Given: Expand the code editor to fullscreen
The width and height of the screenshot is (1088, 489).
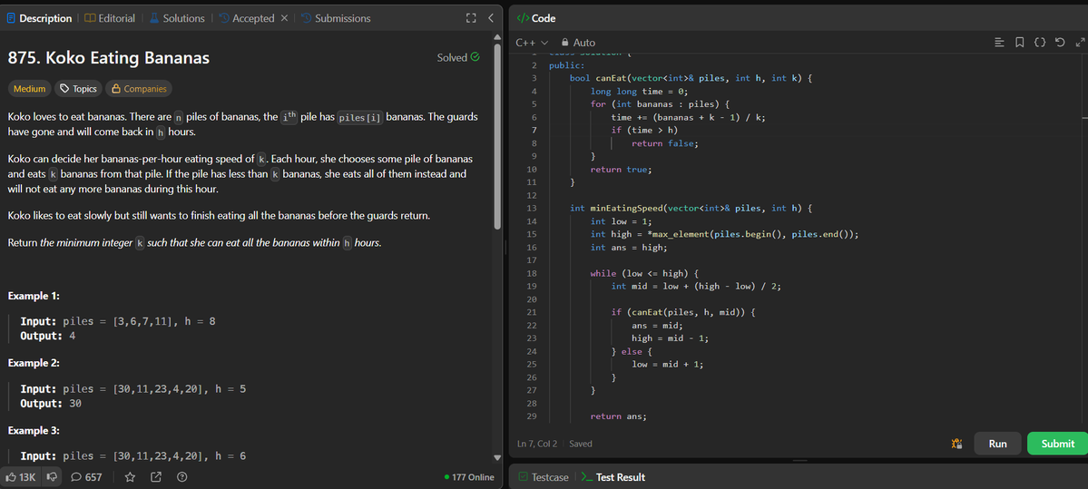Looking at the screenshot, I should 1080,43.
